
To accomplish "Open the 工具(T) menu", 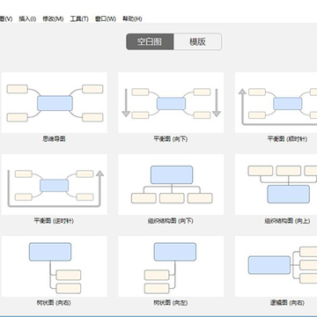I will (x=79, y=19).
